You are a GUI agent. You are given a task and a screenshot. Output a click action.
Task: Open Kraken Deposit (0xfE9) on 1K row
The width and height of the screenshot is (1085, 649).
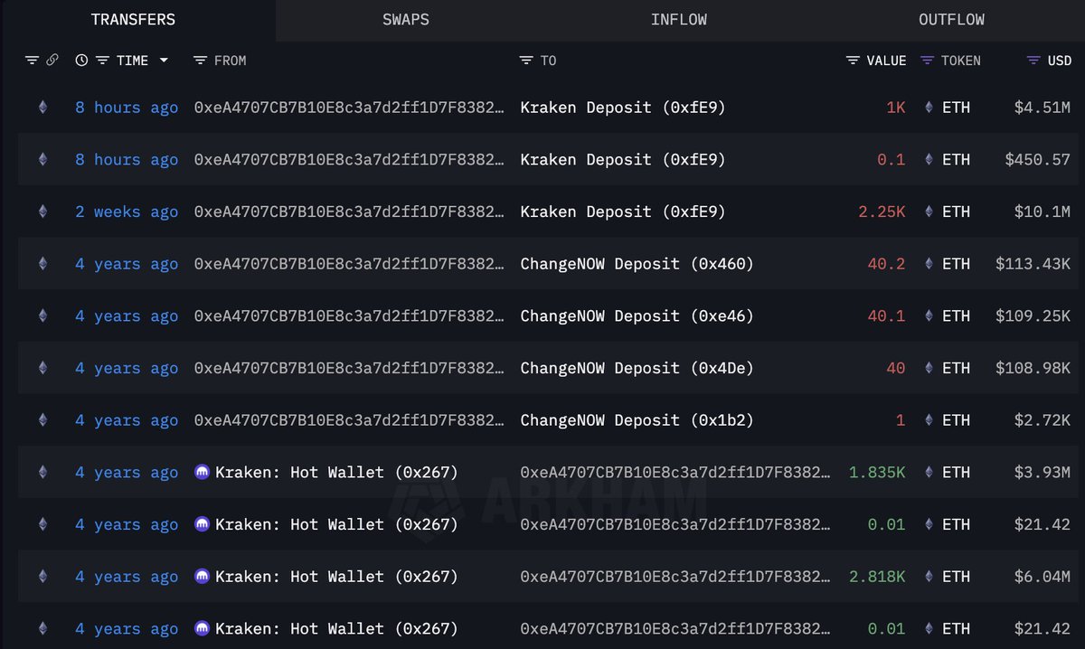coord(623,108)
